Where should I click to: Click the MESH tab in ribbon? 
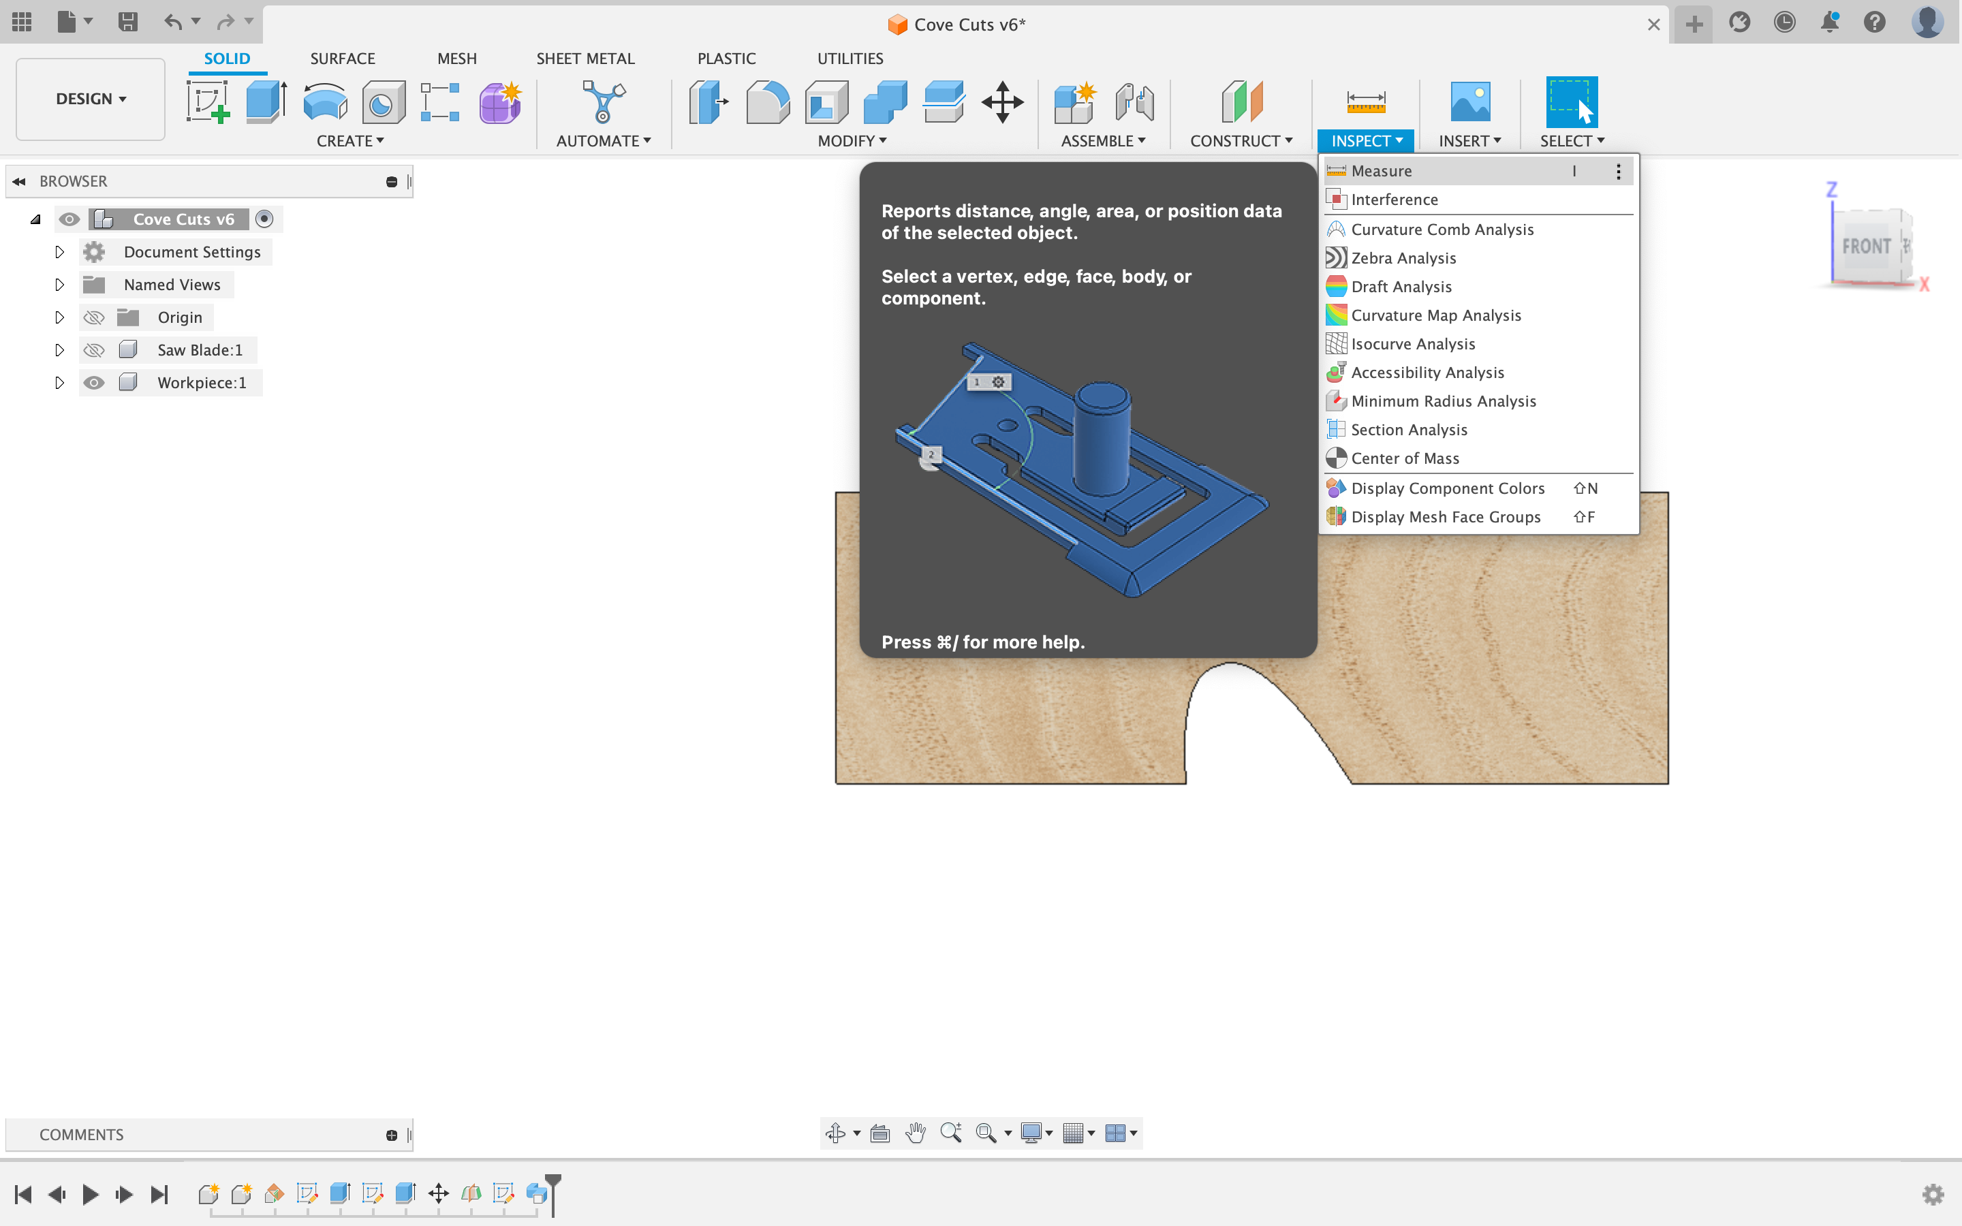coord(455,58)
